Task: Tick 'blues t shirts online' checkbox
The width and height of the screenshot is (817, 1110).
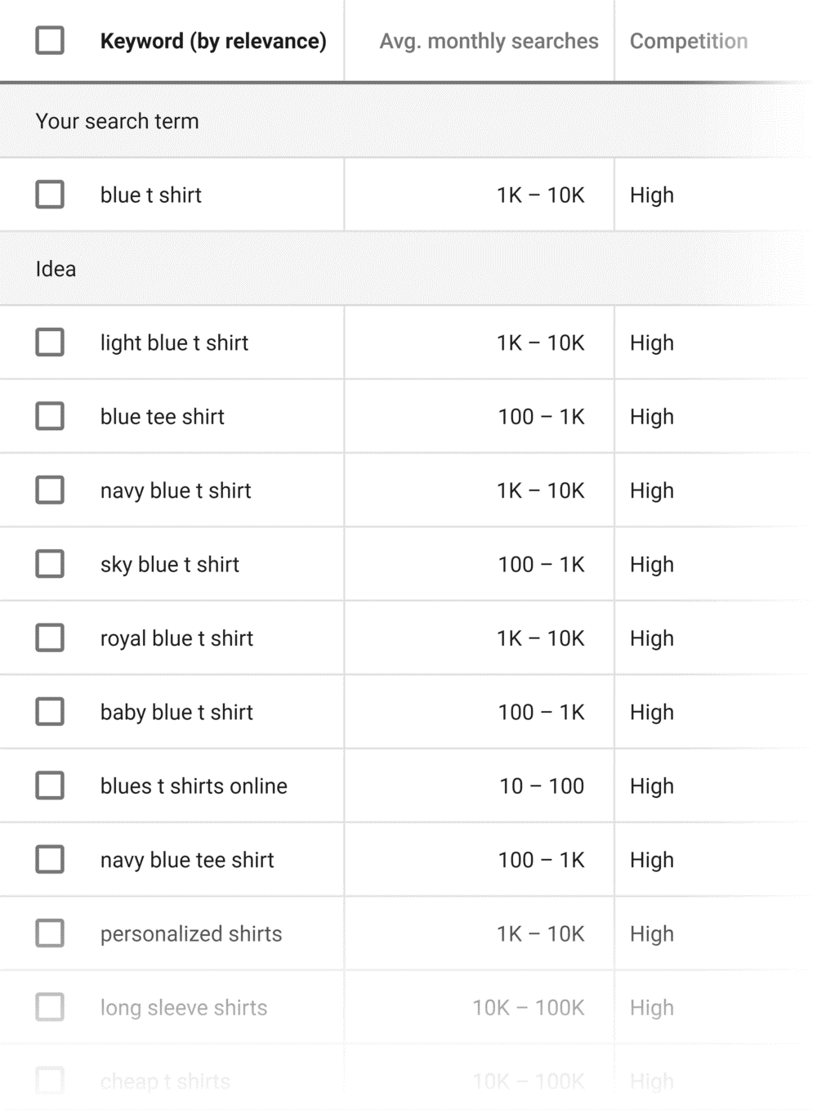Action: point(50,786)
